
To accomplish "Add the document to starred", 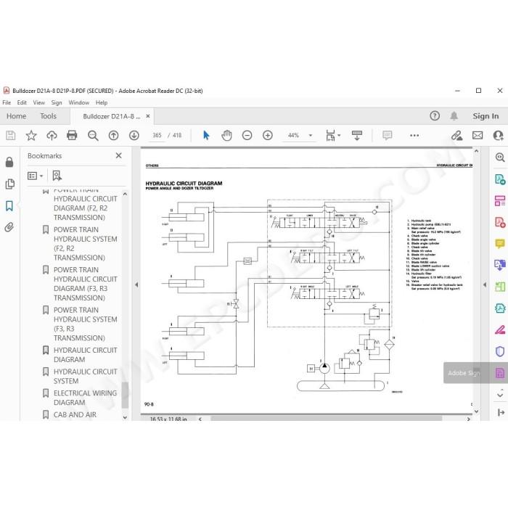I will pos(31,135).
